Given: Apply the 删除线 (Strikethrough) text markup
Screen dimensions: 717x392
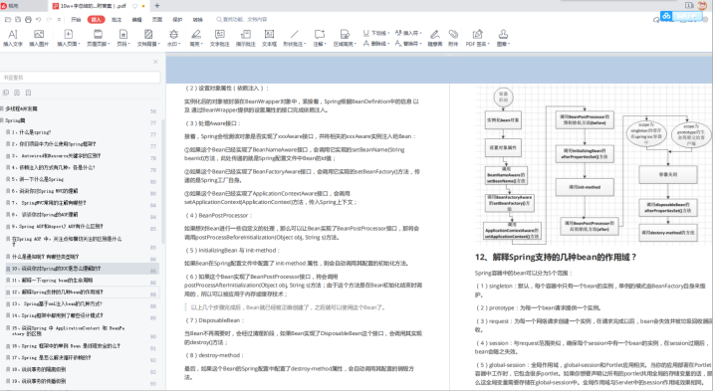Looking at the screenshot, I should pyautogui.click(x=376, y=44).
